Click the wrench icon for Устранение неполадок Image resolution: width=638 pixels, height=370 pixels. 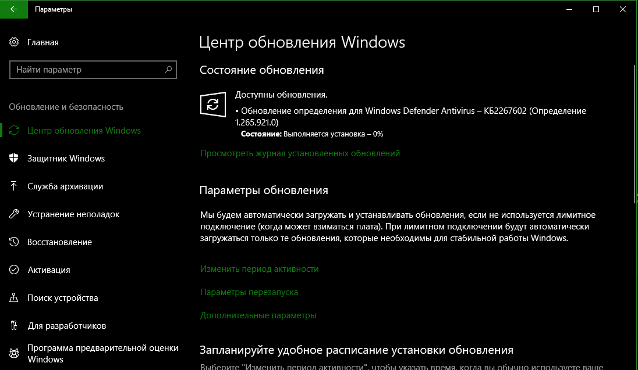coord(14,214)
